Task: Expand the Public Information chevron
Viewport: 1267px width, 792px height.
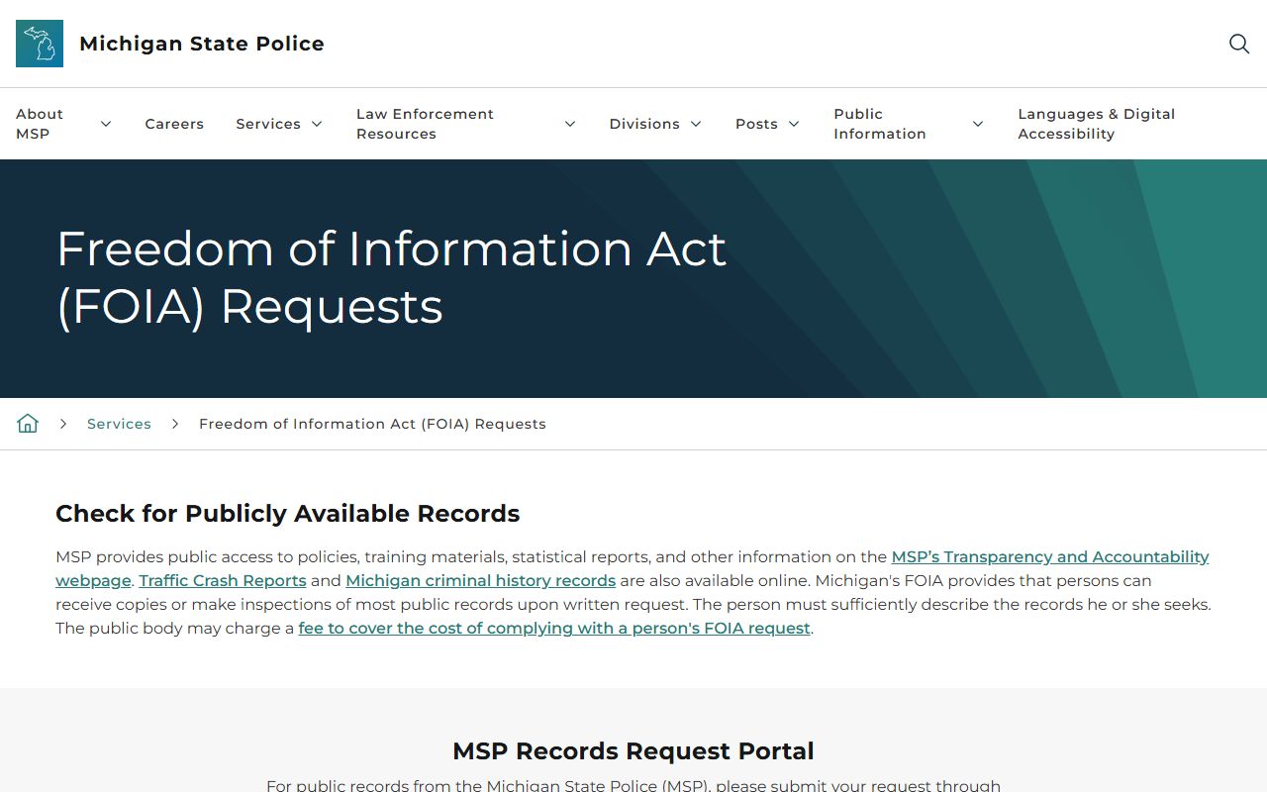Action: tap(978, 124)
